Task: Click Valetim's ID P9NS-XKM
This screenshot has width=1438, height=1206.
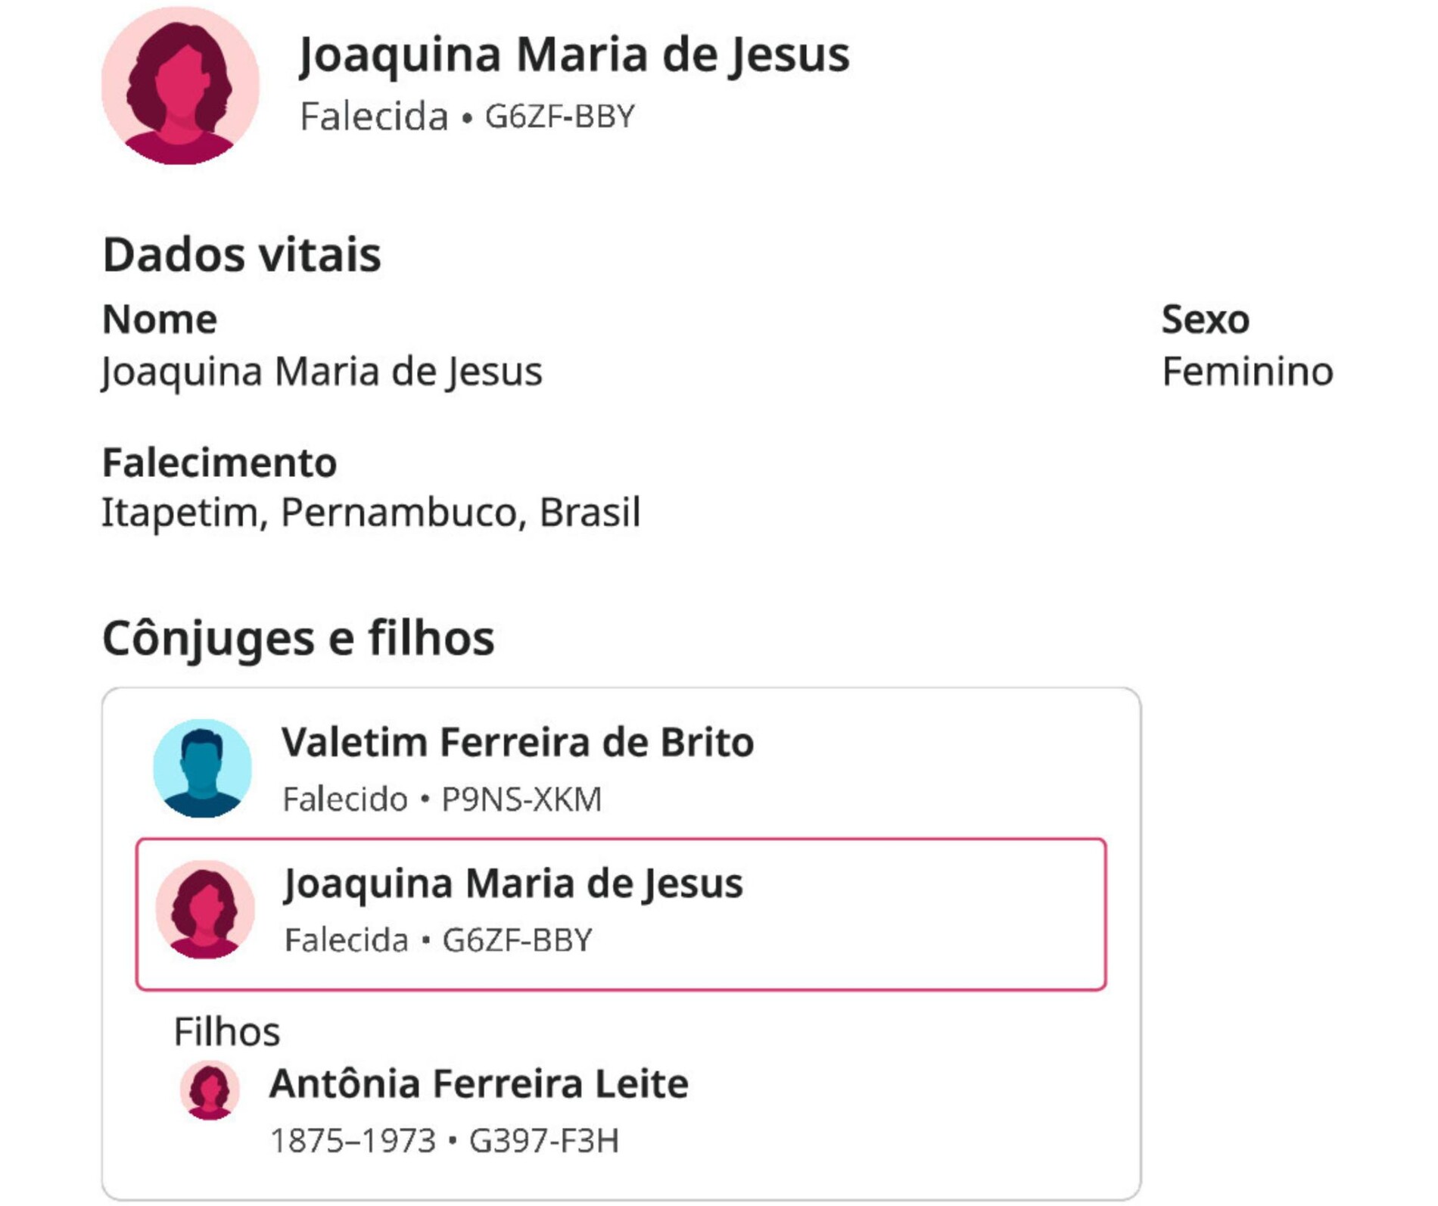Action: (x=521, y=799)
